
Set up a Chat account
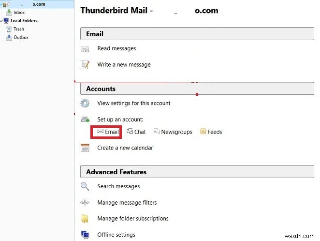[x=140, y=132]
